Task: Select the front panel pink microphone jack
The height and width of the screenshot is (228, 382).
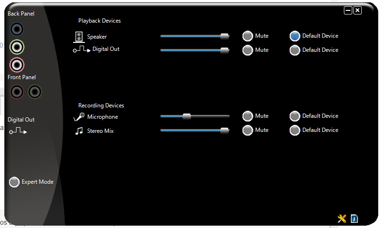Action: (17, 92)
